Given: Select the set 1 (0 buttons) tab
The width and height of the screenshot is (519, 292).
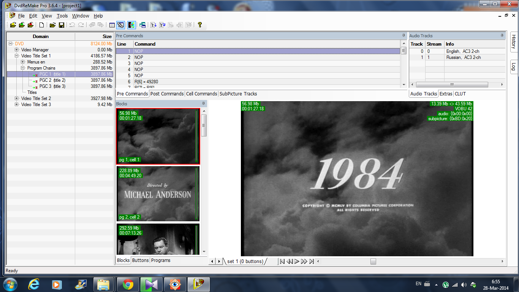Looking at the screenshot, I should (245, 261).
